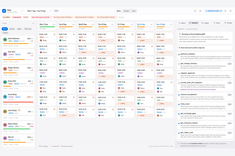This screenshot has height=156, width=235.
Task: Fill unfilled slot in Thursday 05:00–11:00 Baker shift
Action: [x=106, y=40]
